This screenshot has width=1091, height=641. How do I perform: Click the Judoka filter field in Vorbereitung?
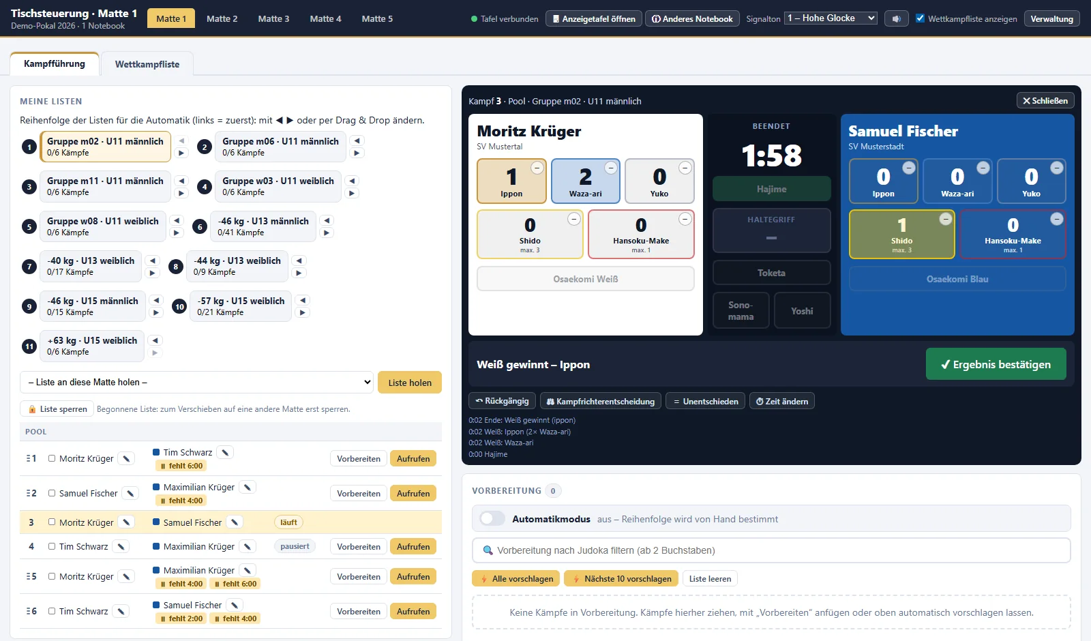tap(771, 550)
